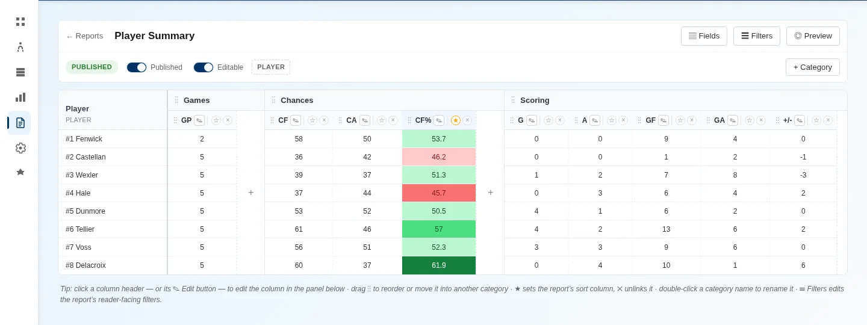Set GP as the sort column star
The width and height of the screenshot is (867, 325).
pyautogui.click(x=216, y=120)
